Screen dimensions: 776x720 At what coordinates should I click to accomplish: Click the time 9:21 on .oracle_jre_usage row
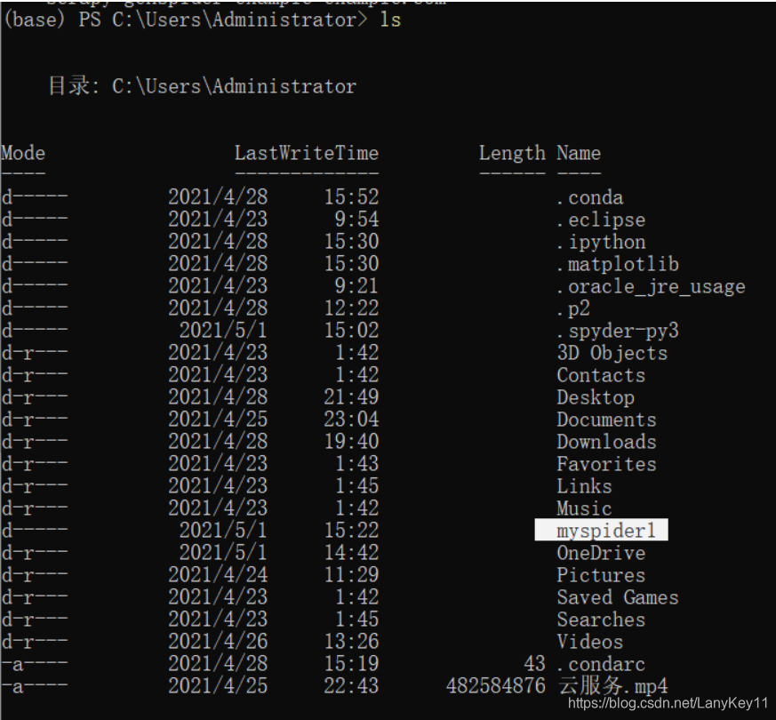(356, 286)
